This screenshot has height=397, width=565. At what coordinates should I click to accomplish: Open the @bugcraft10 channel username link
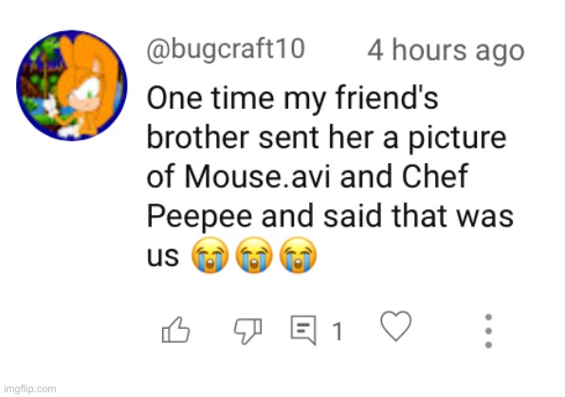pos(226,49)
